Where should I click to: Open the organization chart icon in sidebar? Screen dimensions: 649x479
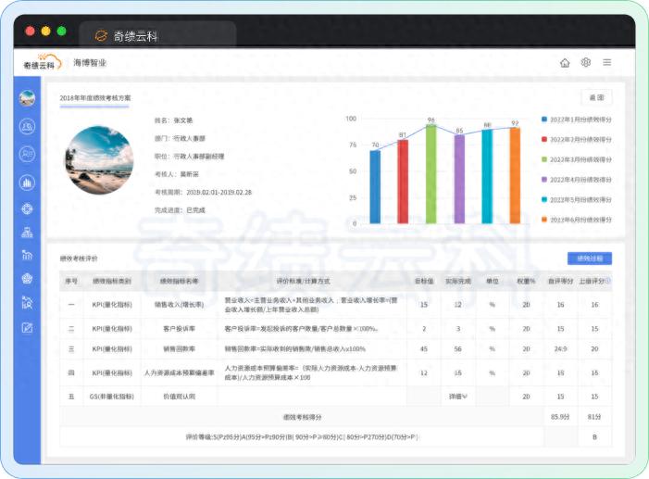pos(27,233)
